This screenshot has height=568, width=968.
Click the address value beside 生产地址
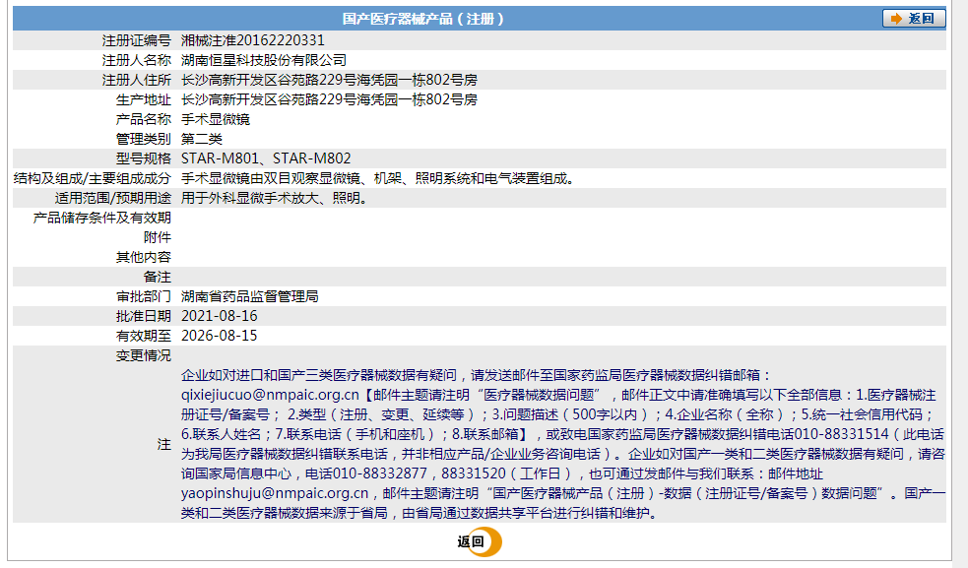click(329, 100)
